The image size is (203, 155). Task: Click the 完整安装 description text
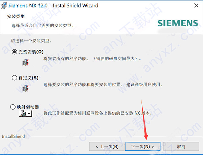point(92,59)
